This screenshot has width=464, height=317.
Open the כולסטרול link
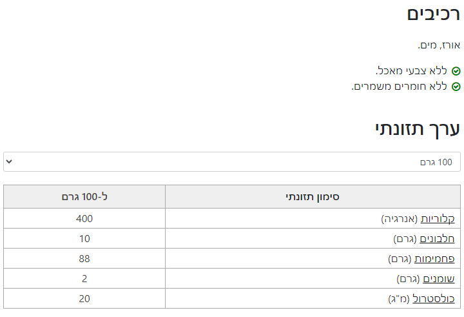[435, 299]
